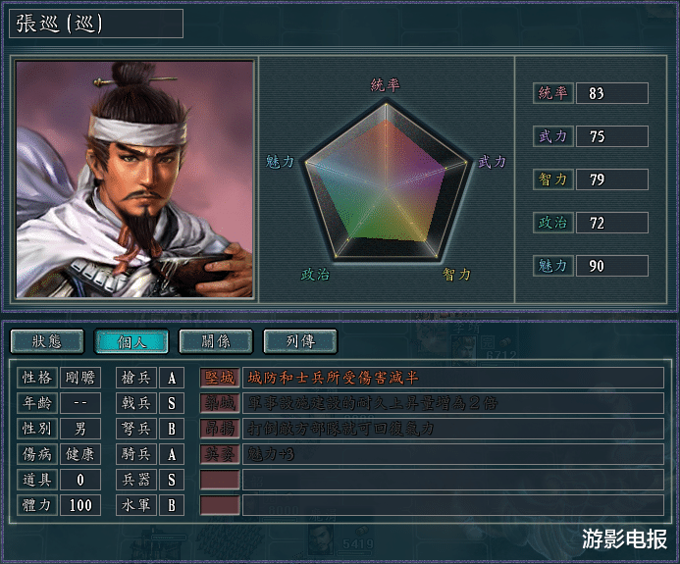Select the 英姿 skill label
The height and width of the screenshot is (564, 680).
[220, 454]
